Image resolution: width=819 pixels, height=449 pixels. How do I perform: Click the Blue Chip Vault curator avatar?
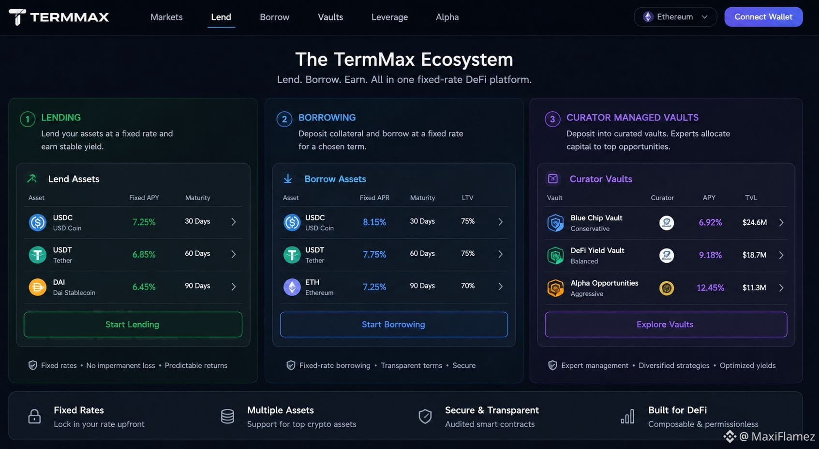tap(667, 223)
